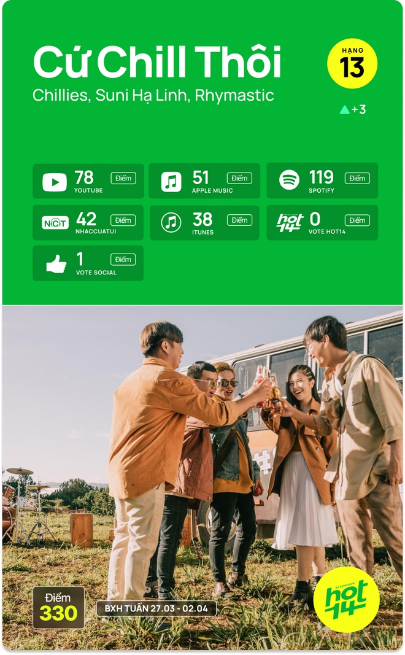Click the iTunes score value 38

202,219
